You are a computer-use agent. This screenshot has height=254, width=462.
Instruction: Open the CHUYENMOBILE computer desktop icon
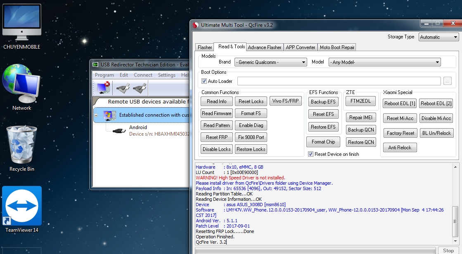pyautogui.click(x=22, y=26)
